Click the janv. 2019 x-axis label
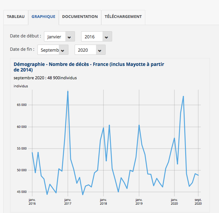 pyautogui.click(x=139, y=202)
